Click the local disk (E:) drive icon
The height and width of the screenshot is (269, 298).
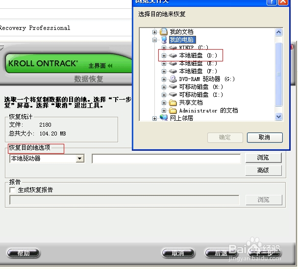pyautogui.click(x=173, y=63)
